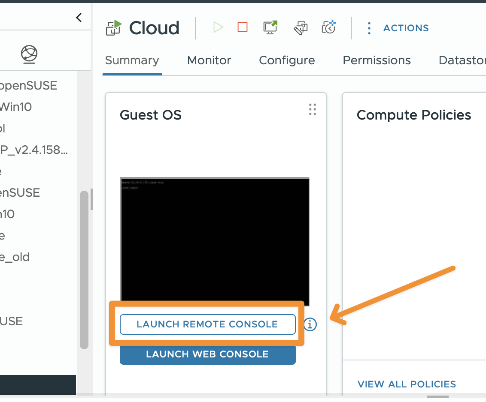
Task: Switch to the Monitor tab
Action: point(209,60)
